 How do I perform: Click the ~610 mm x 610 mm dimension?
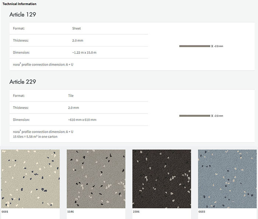click(82, 120)
